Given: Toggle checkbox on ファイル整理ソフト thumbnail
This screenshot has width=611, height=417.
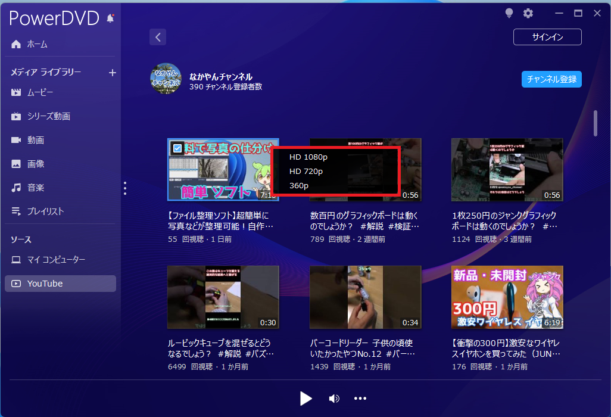Looking at the screenshot, I should pos(177,148).
